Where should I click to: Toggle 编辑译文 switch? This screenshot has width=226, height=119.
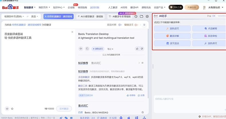click(x=136, y=25)
